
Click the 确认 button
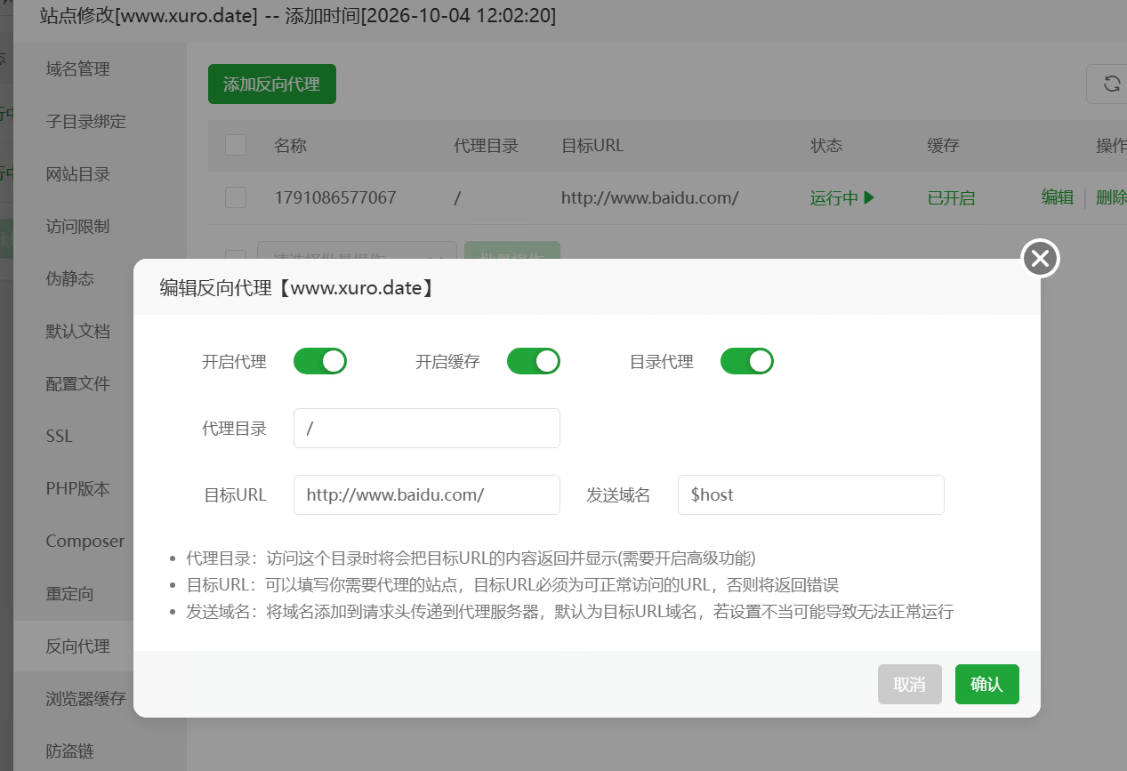pos(987,685)
